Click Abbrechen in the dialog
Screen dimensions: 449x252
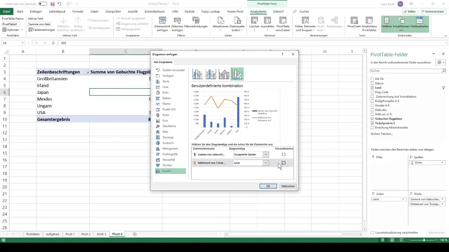(288, 186)
